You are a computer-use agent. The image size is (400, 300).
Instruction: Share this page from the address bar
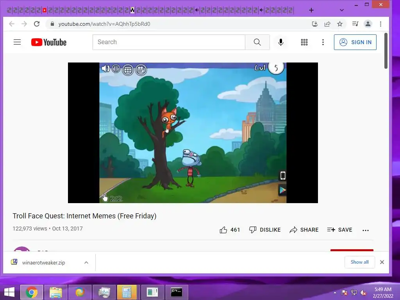point(327,24)
